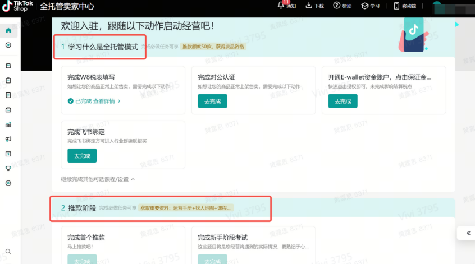The image size is (475, 264).
Task: Click the user avatar in header
Action: coord(437,7)
